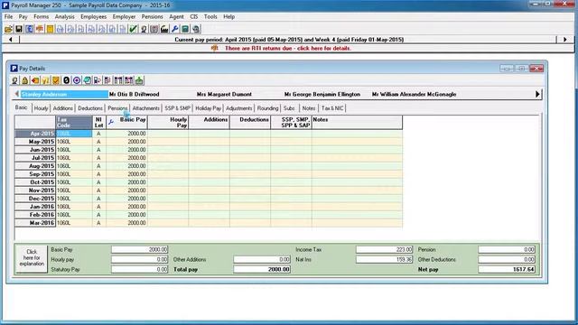Viewport: 578px width, 325px height.
Task: Select the Mar-2016 row header
Action: tap(35, 223)
